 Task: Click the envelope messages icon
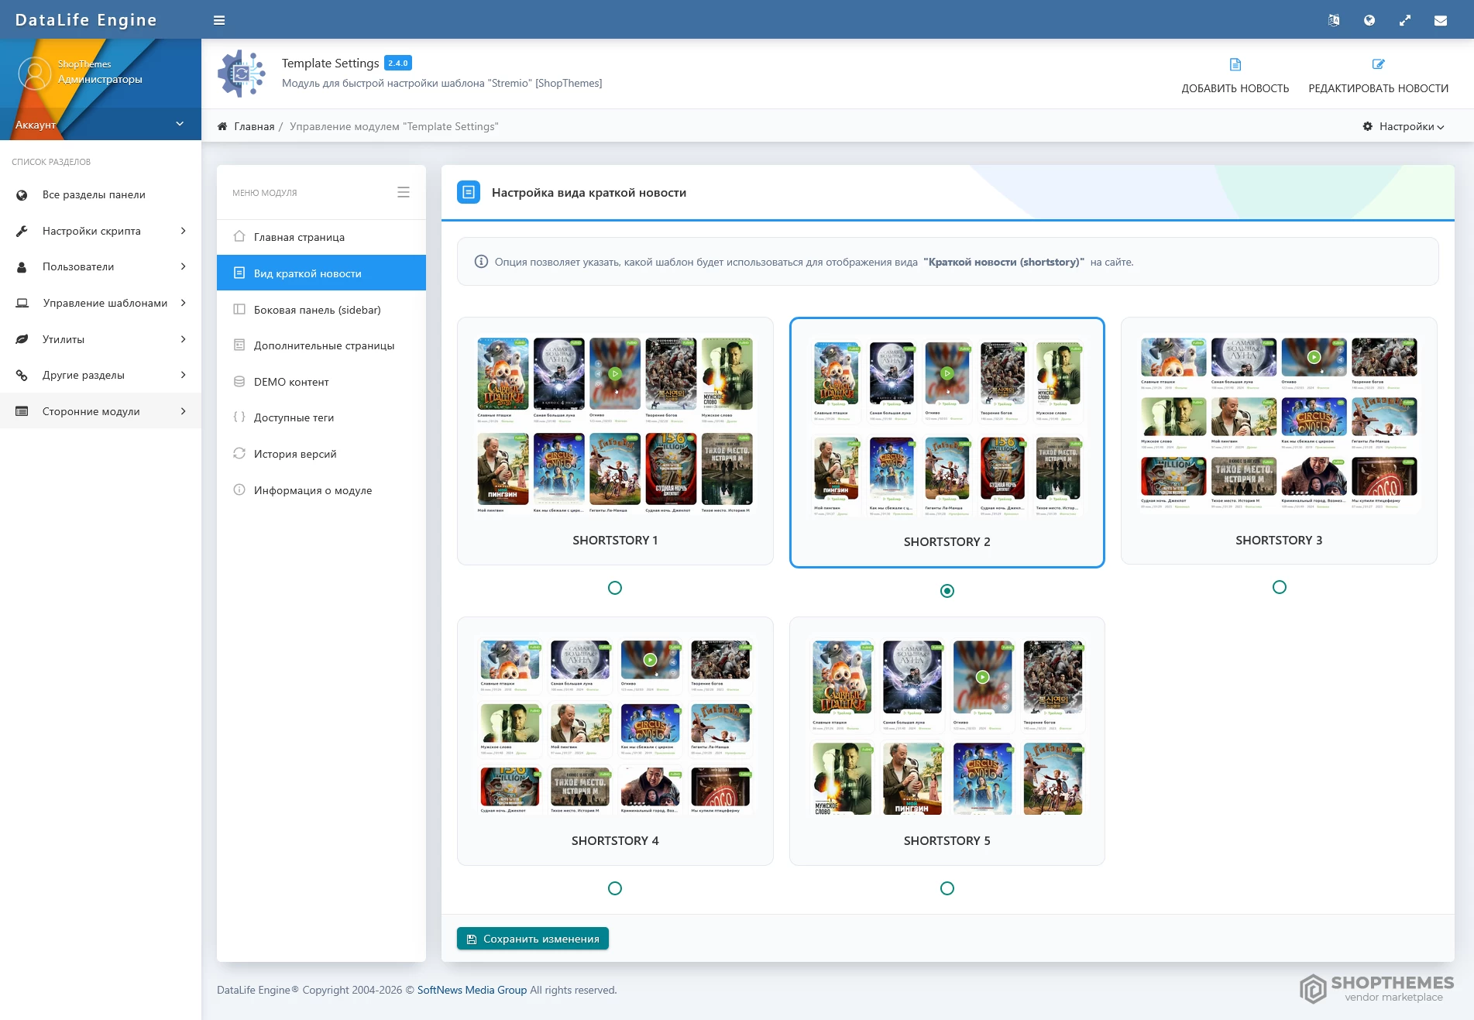click(1440, 20)
